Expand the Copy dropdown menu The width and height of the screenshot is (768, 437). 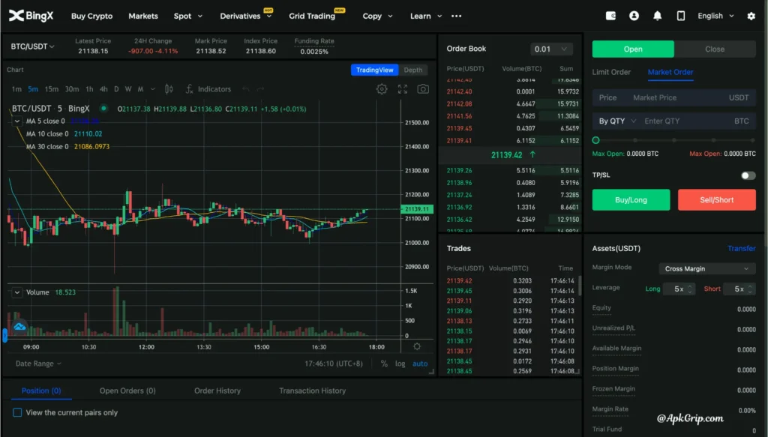[378, 16]
